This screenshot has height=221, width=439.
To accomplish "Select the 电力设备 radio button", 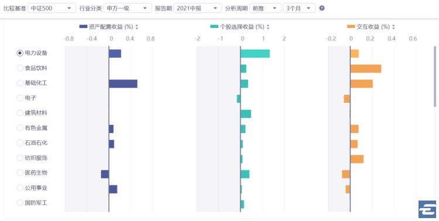I will pyautogui.click(x=20, y=53).
